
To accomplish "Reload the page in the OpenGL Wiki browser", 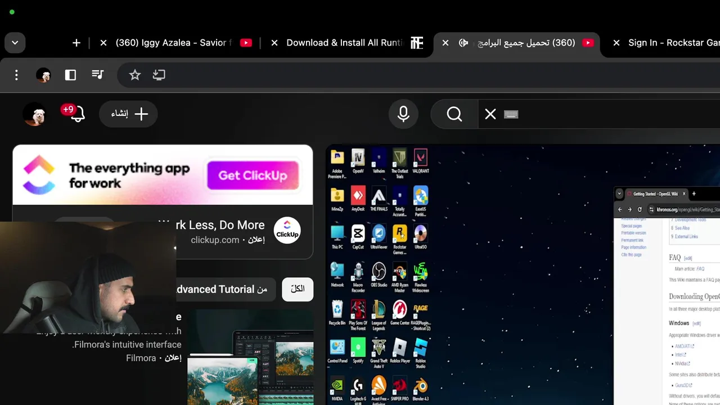I will click(x=640, y=209).
